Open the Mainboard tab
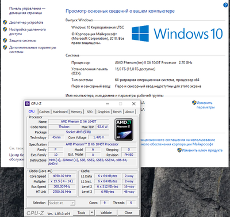The height and width of the screenshot is (217, 230). coord(60,112)
